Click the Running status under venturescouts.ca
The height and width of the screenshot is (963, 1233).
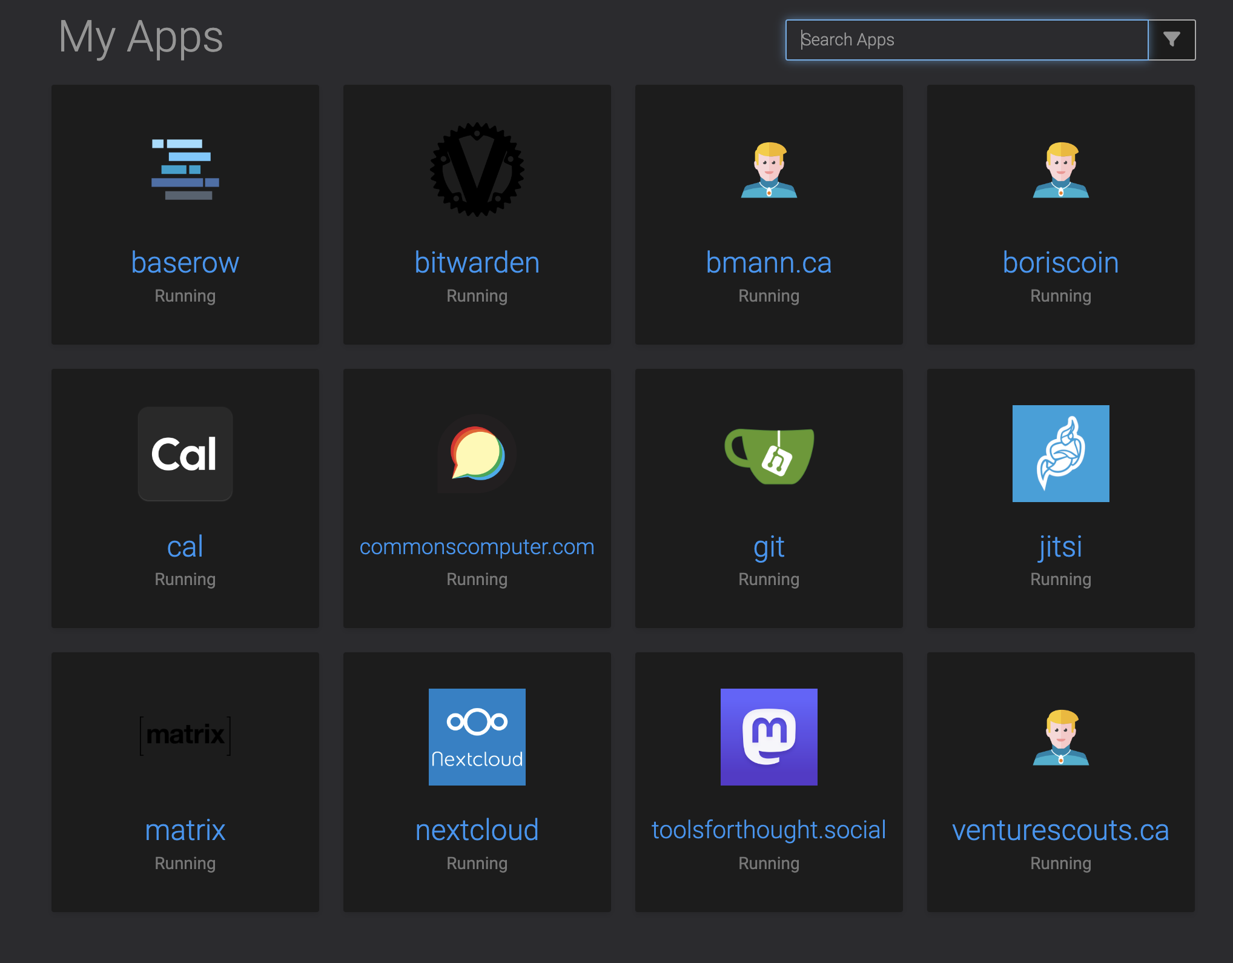click(1061, 863)
